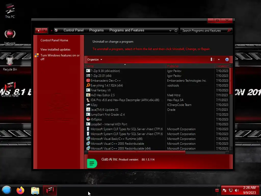Sort by the Name column header
Viewport: 261px width, 196px height.
tap(125, 66)
